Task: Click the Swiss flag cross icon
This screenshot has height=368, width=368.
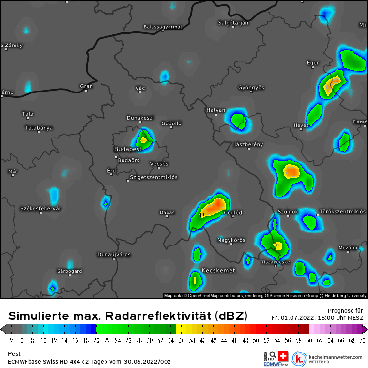Action: point(283,355)
